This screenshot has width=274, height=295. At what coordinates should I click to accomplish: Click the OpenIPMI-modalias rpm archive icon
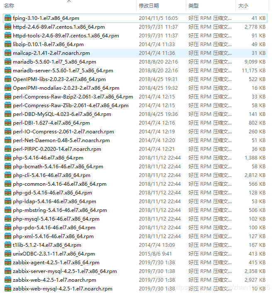[8, 88]
